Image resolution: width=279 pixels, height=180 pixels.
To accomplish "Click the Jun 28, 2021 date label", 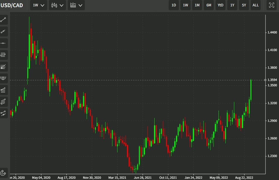I will coord(143,177).
